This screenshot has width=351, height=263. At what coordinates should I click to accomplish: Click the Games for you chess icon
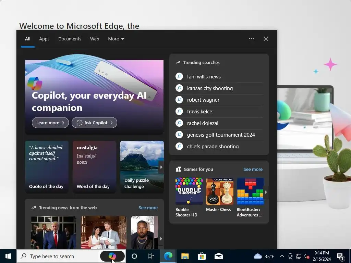click(178, 169)
